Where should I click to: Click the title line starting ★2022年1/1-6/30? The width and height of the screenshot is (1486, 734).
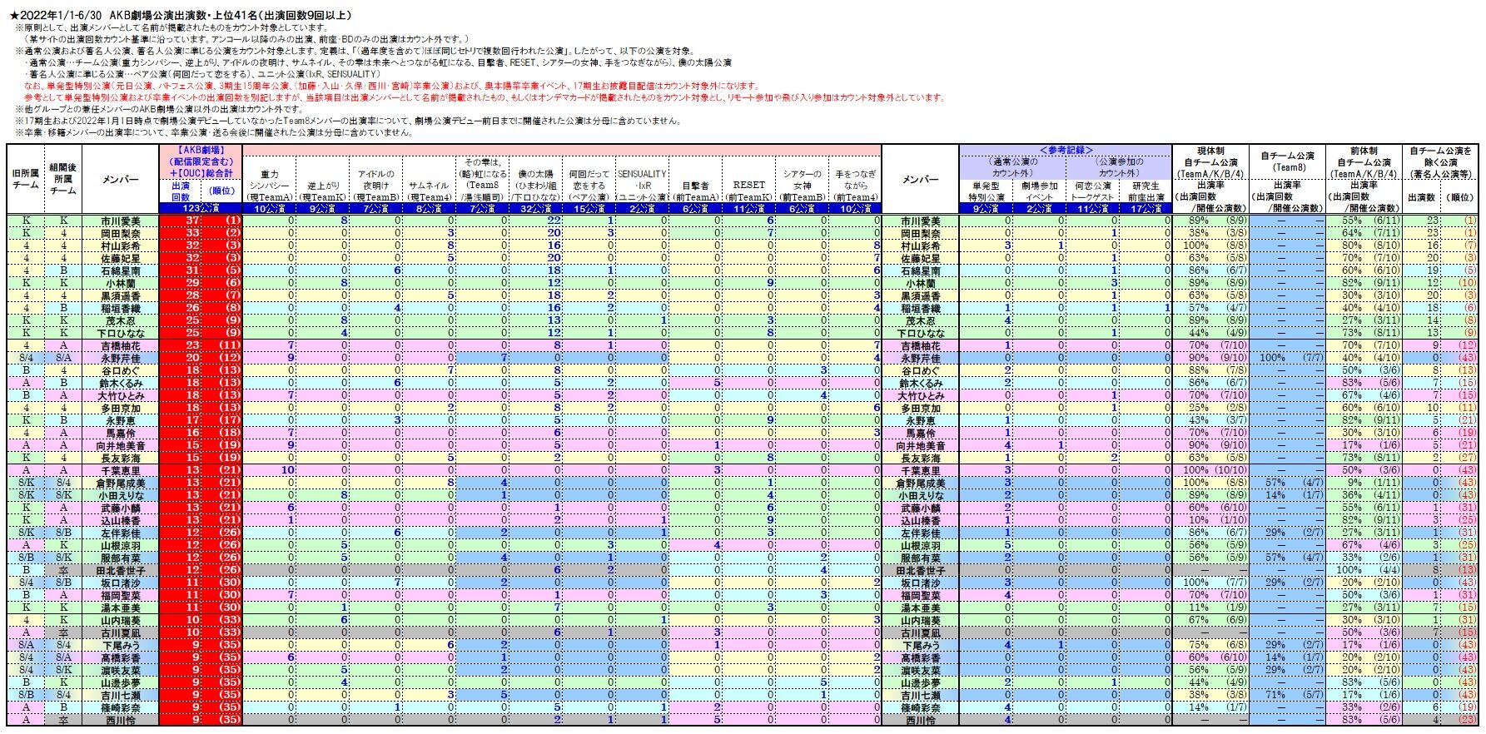point(181,15)
